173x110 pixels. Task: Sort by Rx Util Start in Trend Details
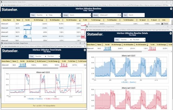(x=35, y=61)
